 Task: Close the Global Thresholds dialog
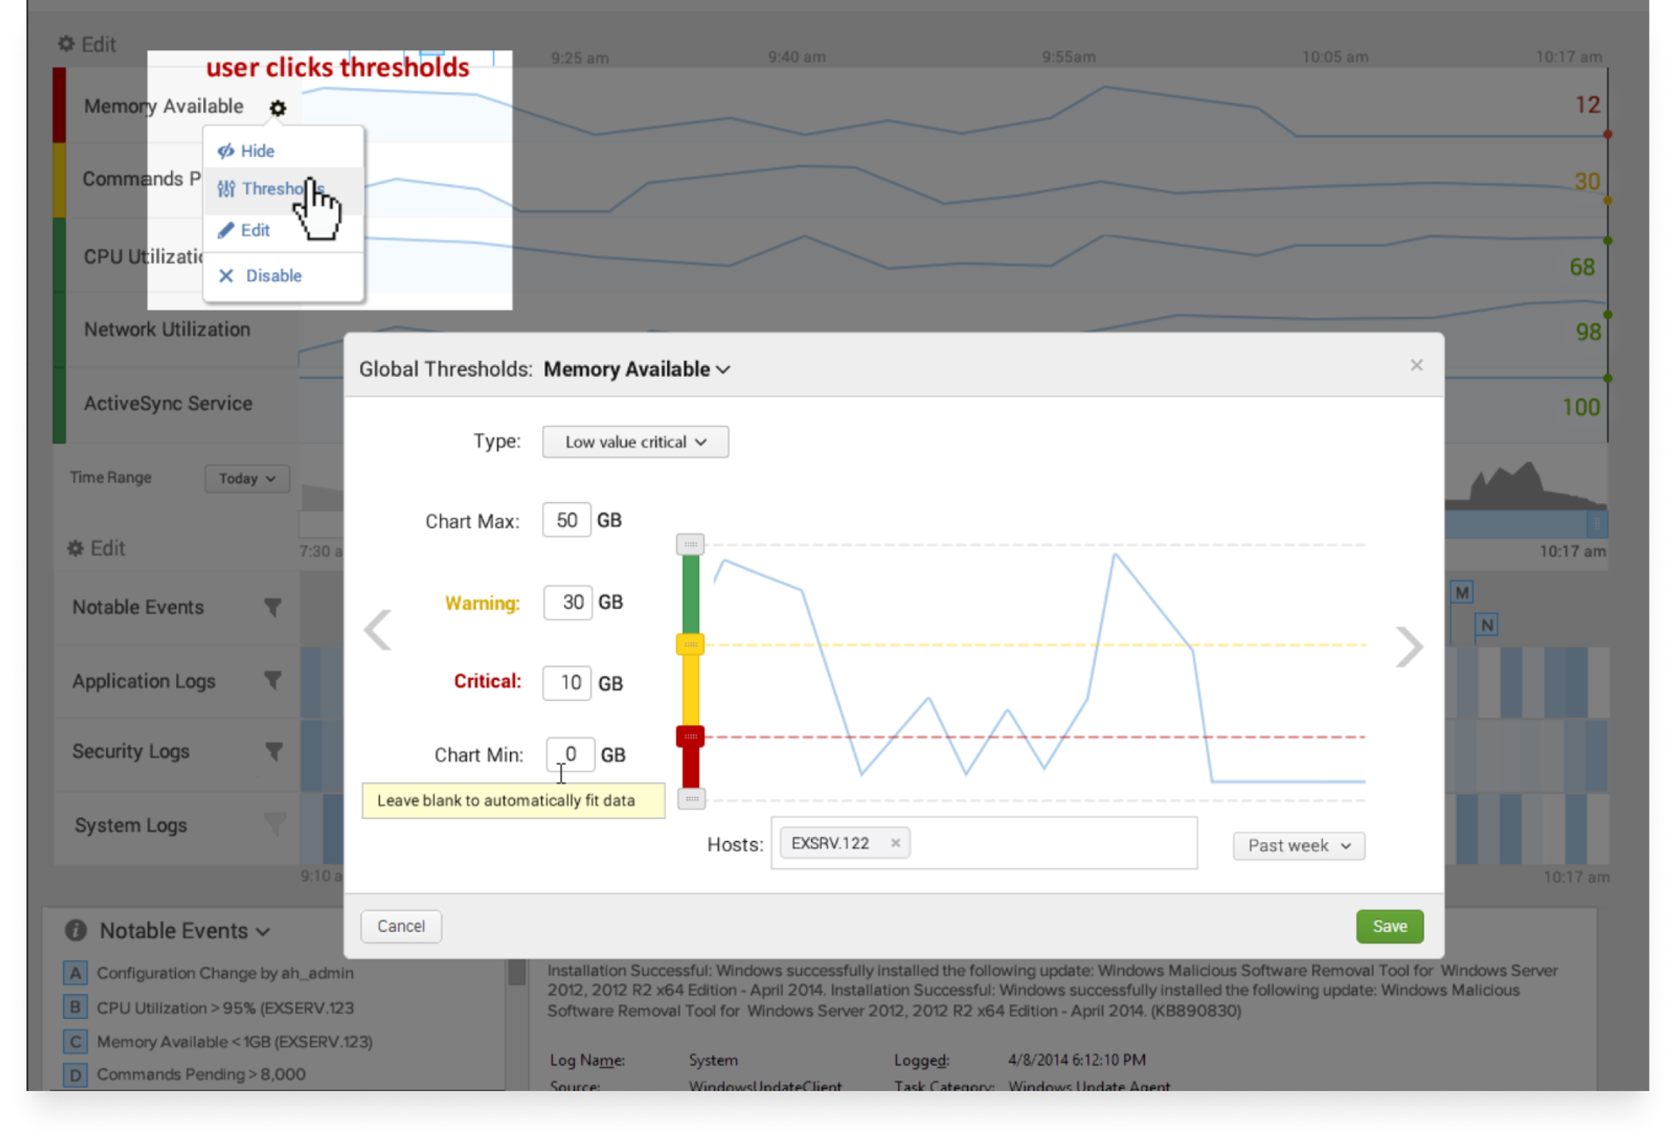tap(1416, 365)
